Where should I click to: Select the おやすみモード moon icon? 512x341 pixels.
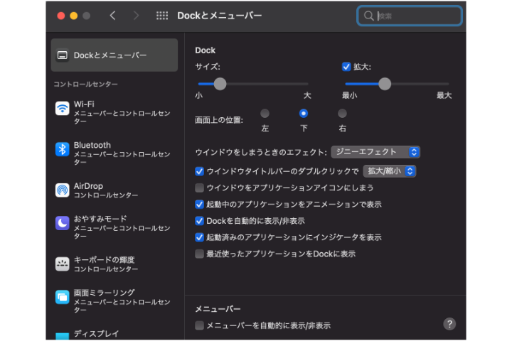tap(62, 223)
